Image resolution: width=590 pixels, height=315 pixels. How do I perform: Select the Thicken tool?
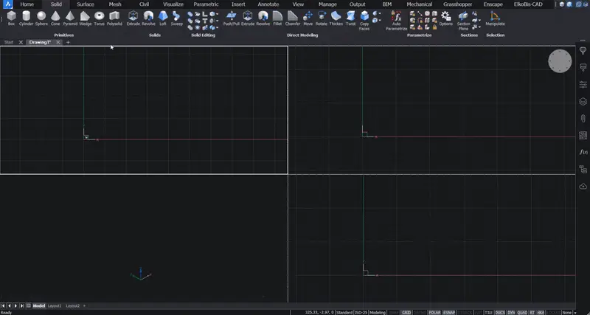click(336, 18)
